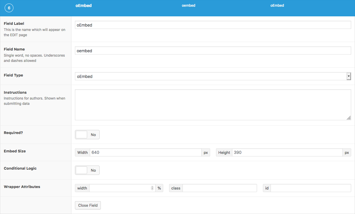Enable the Conditional Logic switch
Image resolution: width=355 pixels, height=214 pixels.
pos(87,170)
